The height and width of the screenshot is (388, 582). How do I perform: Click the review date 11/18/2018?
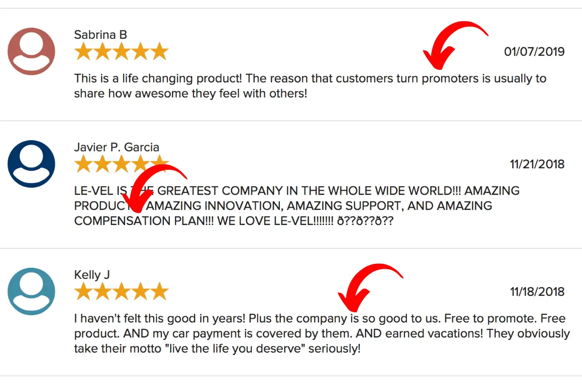tap(537, 291)
